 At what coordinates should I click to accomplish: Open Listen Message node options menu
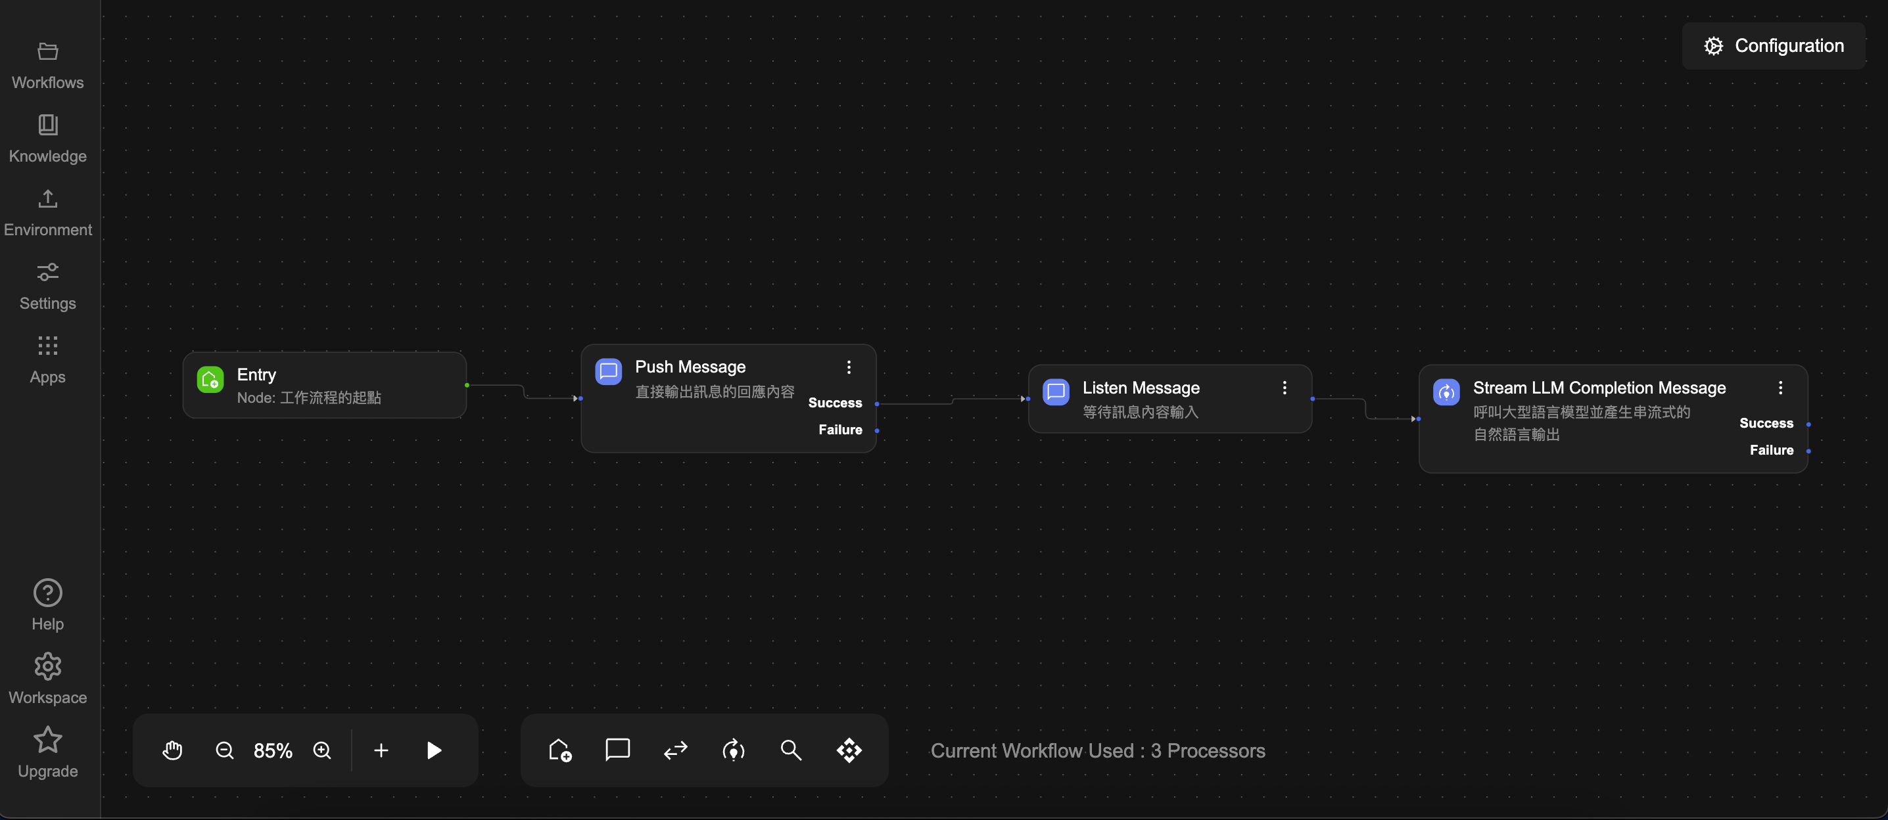pos(1284,388)
